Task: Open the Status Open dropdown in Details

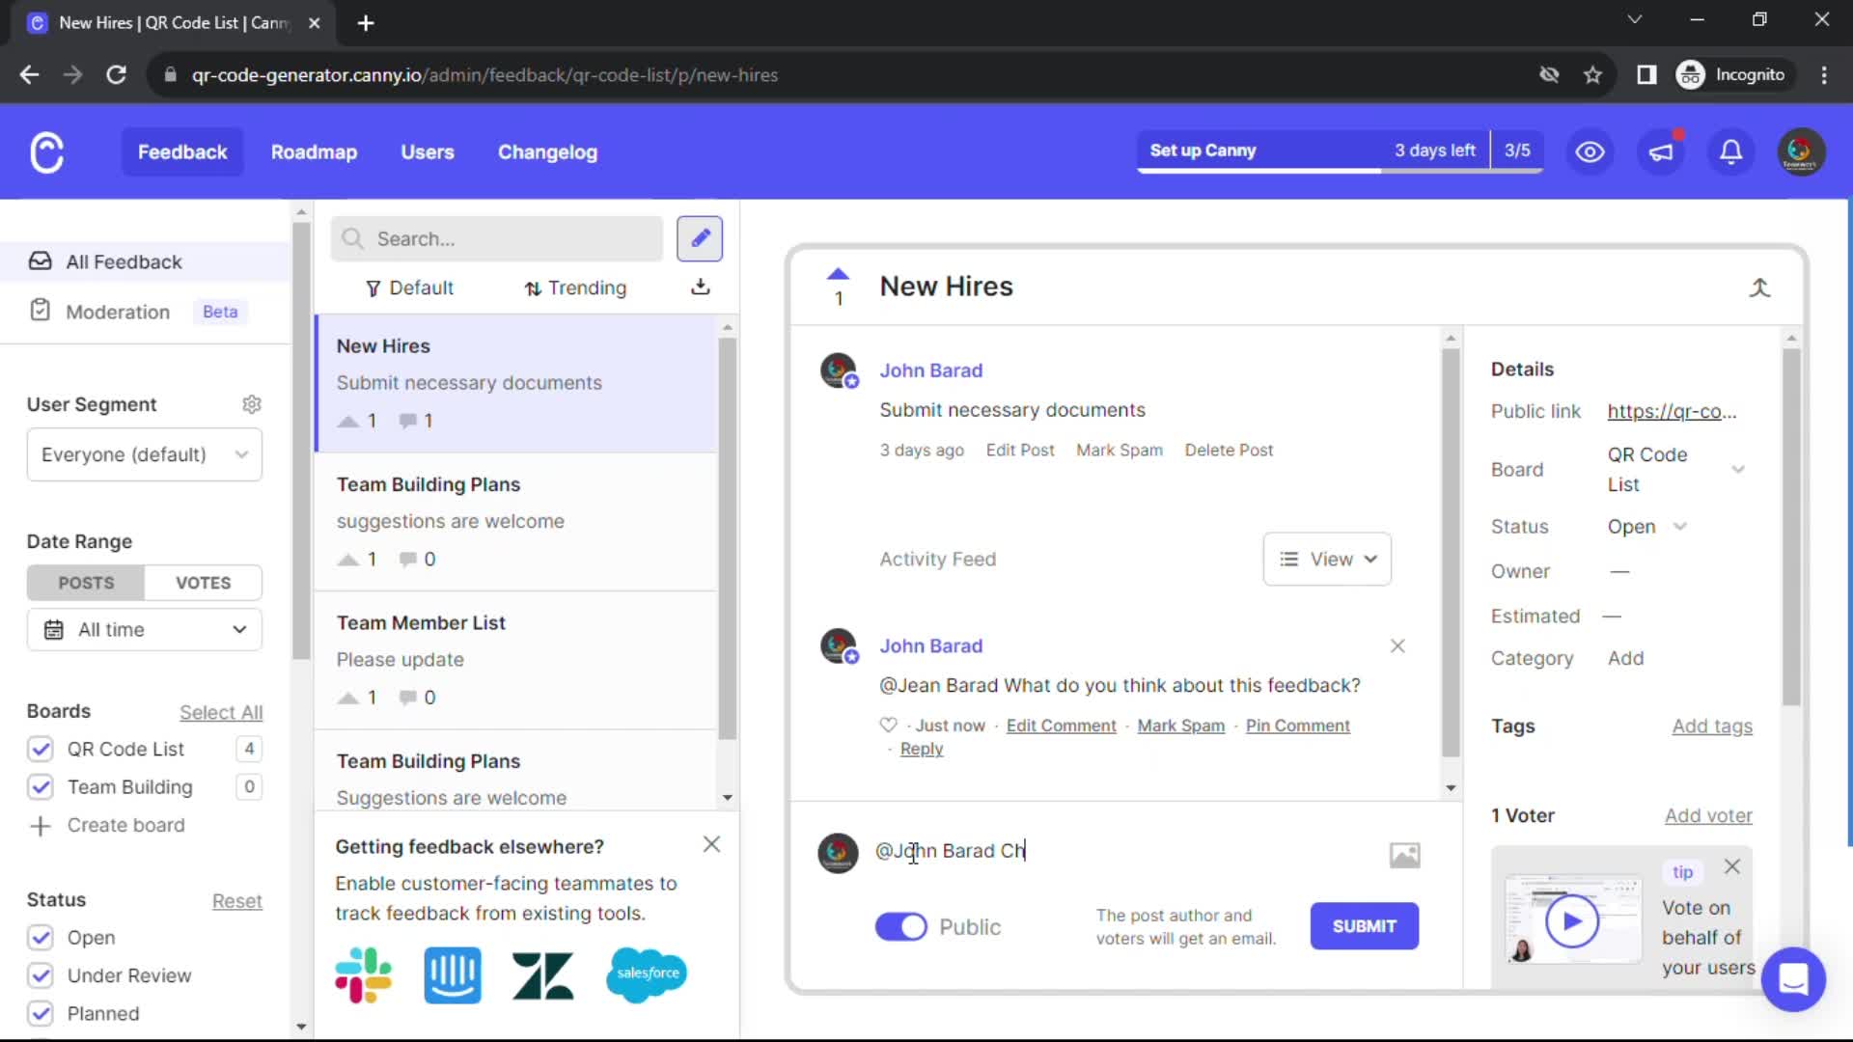Action: (1647, 526)
